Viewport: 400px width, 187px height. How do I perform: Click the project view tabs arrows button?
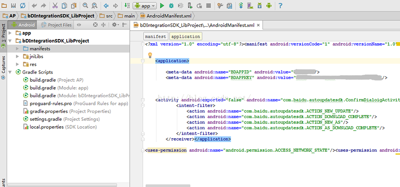[x=79, y=25]
